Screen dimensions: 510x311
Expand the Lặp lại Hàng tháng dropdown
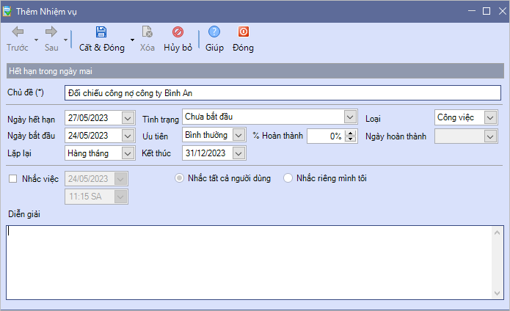(128, 153)
